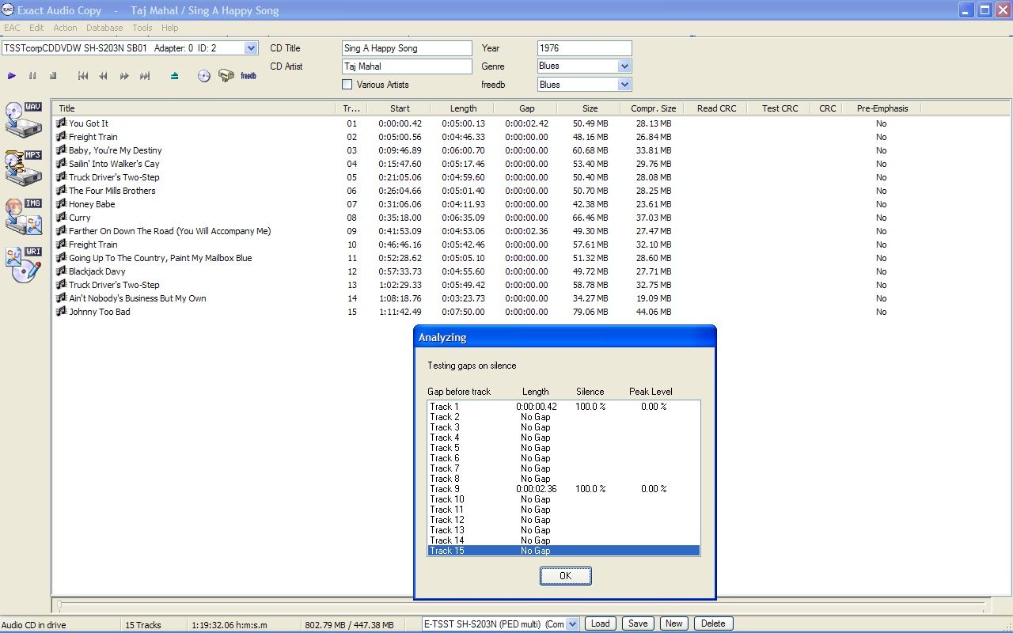
Task: Click the freedb lookup icon
Action: [x=249, y=76]
